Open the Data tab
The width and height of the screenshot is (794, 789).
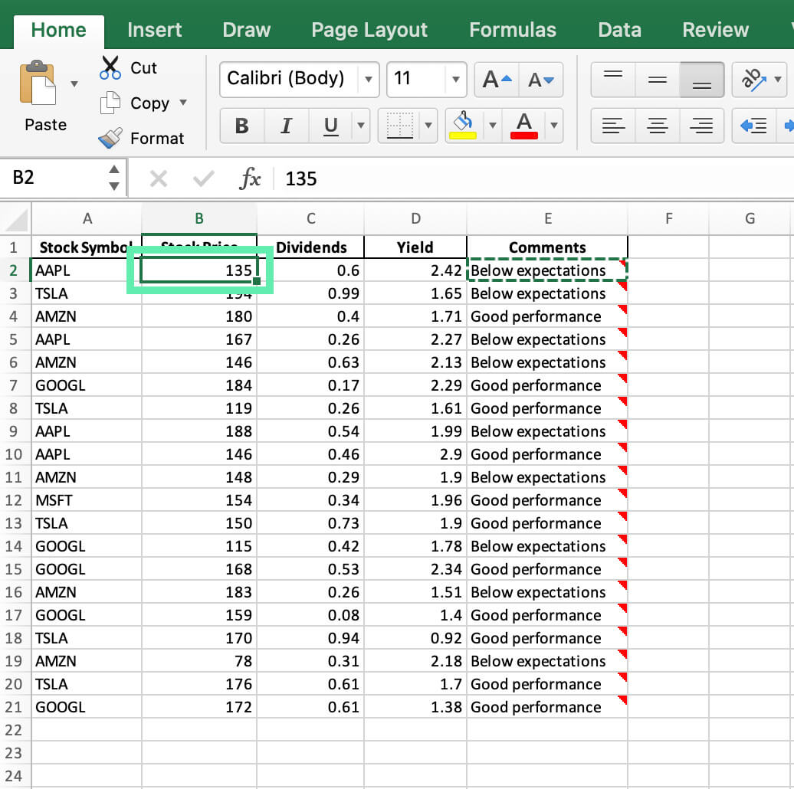coord(619,30)
